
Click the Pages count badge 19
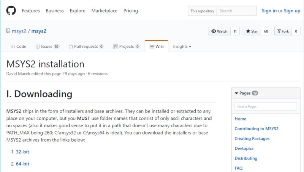[x=255, y=93]
